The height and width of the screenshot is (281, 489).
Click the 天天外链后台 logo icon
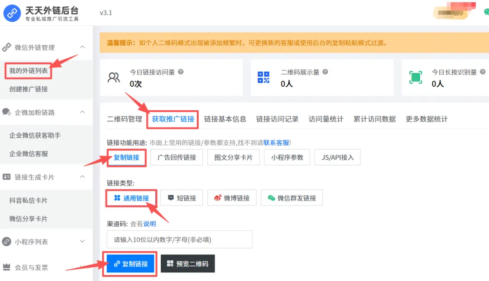point(12,13)
